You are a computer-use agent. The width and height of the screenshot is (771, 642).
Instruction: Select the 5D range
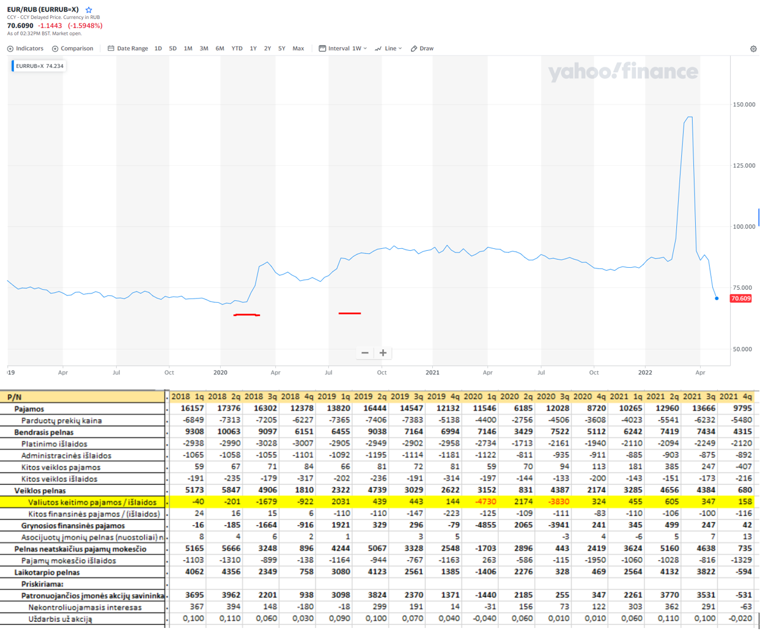coord(173,48)
